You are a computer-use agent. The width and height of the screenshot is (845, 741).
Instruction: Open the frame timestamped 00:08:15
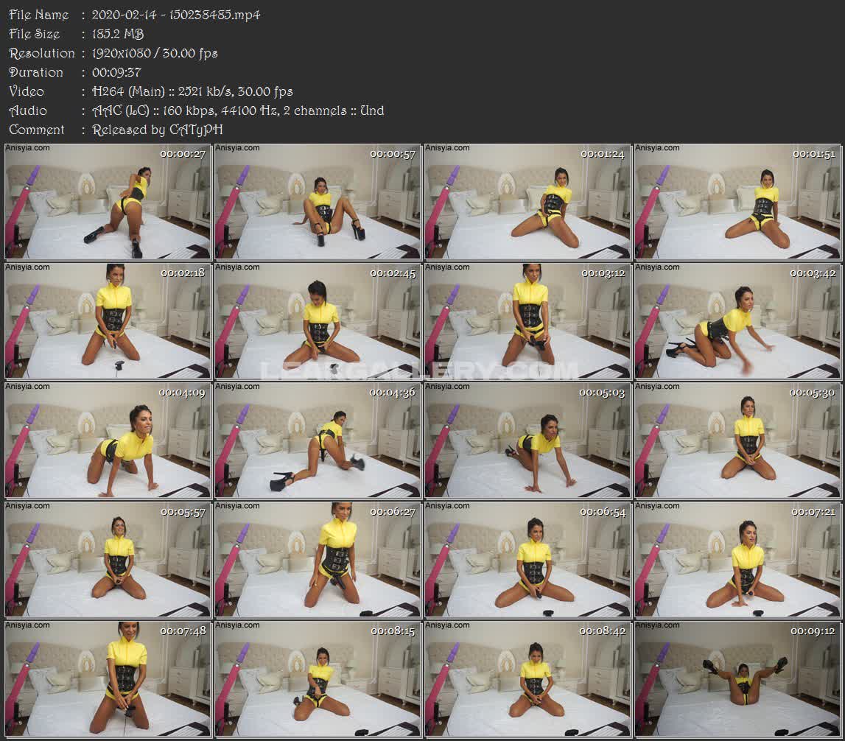point(318,679)
